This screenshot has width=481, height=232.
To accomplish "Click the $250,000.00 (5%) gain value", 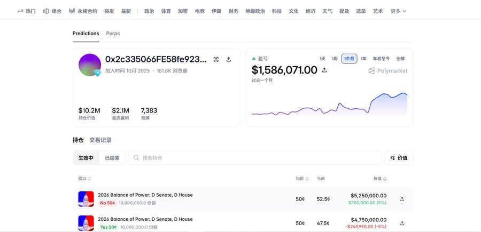I will tap(368, 203).
